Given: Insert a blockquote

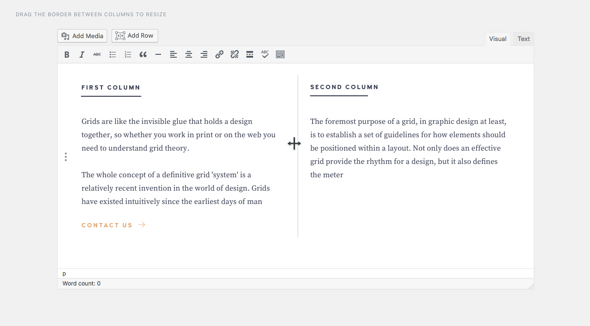Looking at the screenshot, I should pyautogui.click(x=143, y=55).
